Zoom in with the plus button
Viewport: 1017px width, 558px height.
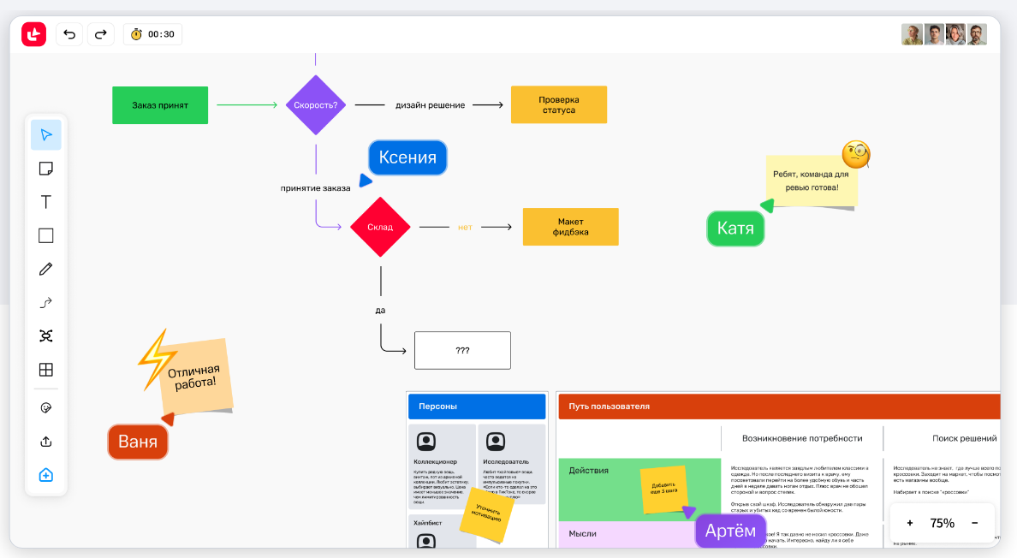910,523
